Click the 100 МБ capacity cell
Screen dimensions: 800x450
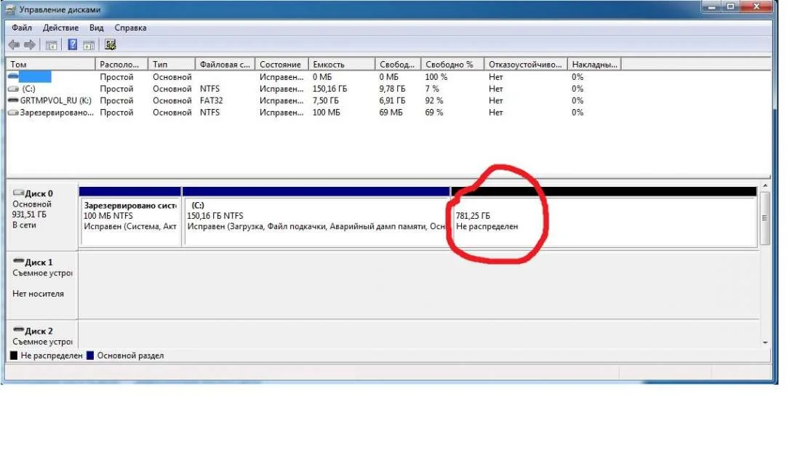coord(326,112)
